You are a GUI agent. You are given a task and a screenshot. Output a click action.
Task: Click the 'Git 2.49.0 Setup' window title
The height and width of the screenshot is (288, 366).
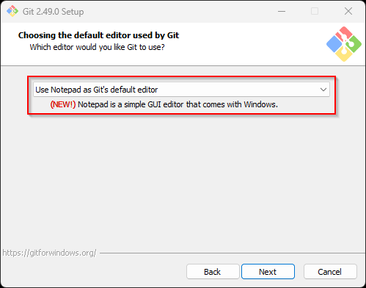click(x=53, y=12)
